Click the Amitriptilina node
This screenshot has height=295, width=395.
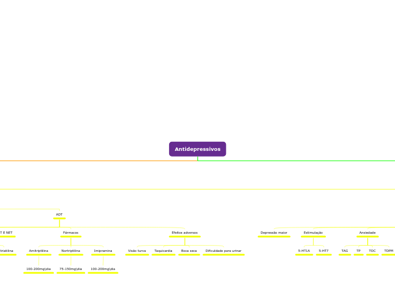[x=39, y=251]
